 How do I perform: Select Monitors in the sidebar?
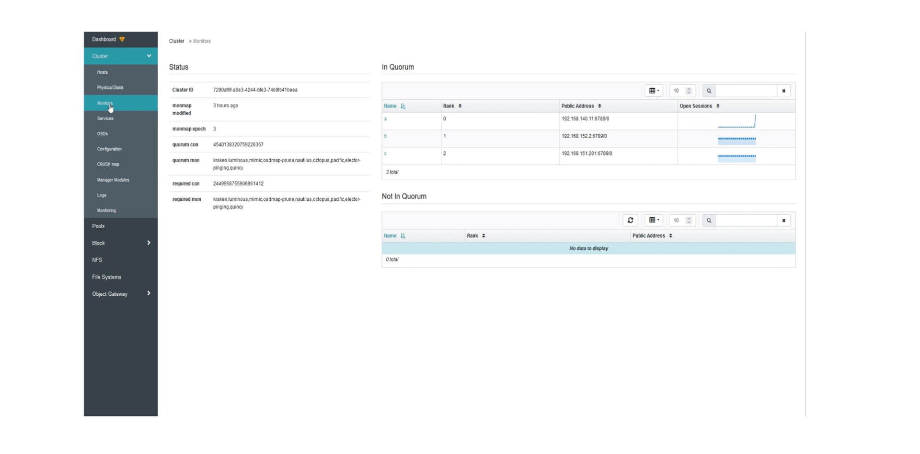pos(105,103)
